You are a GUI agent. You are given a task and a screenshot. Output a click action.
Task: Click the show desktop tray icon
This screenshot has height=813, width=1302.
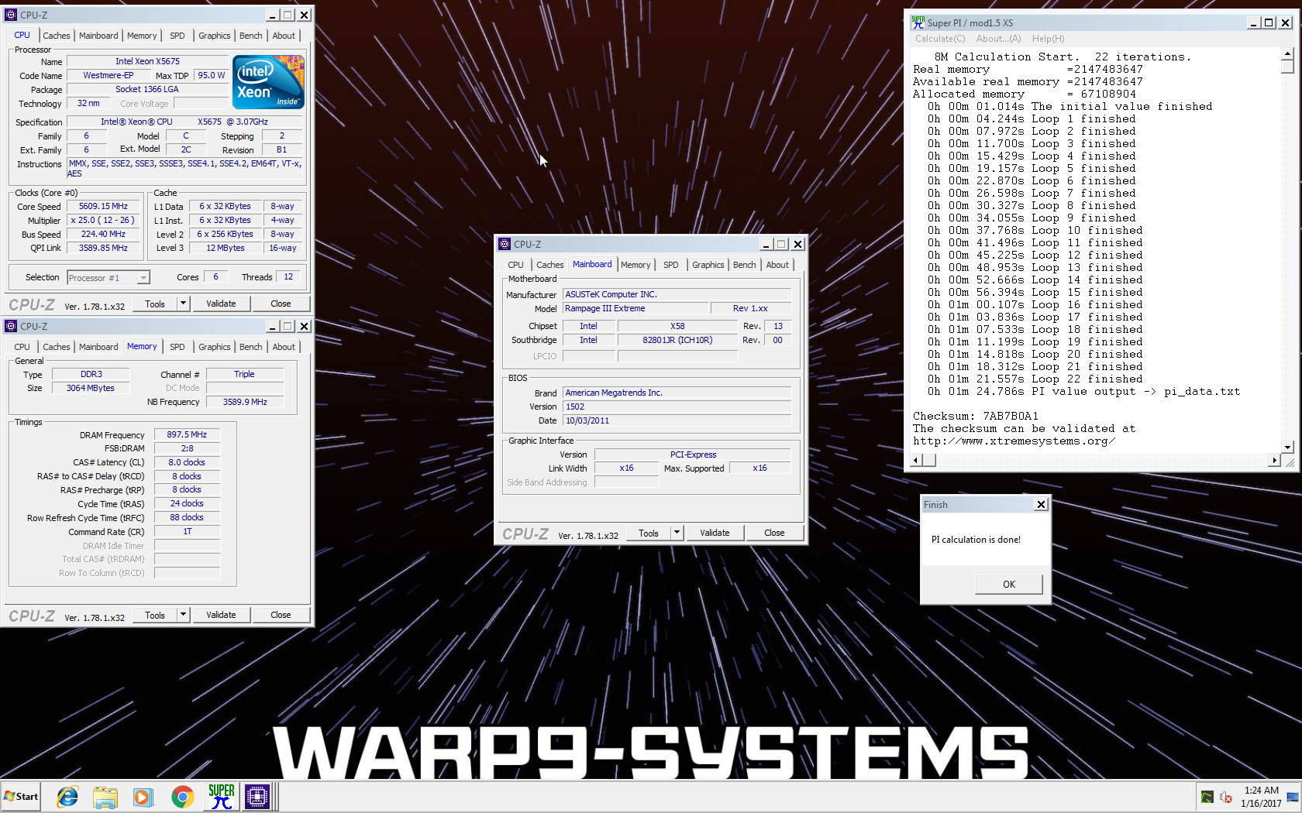pos(1293,797)
